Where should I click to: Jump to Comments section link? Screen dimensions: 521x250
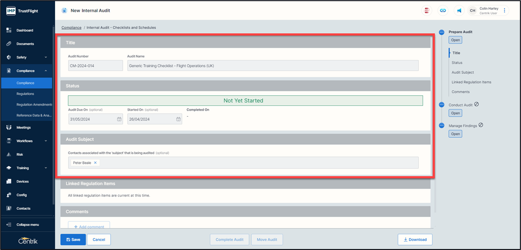pos(460,92)
